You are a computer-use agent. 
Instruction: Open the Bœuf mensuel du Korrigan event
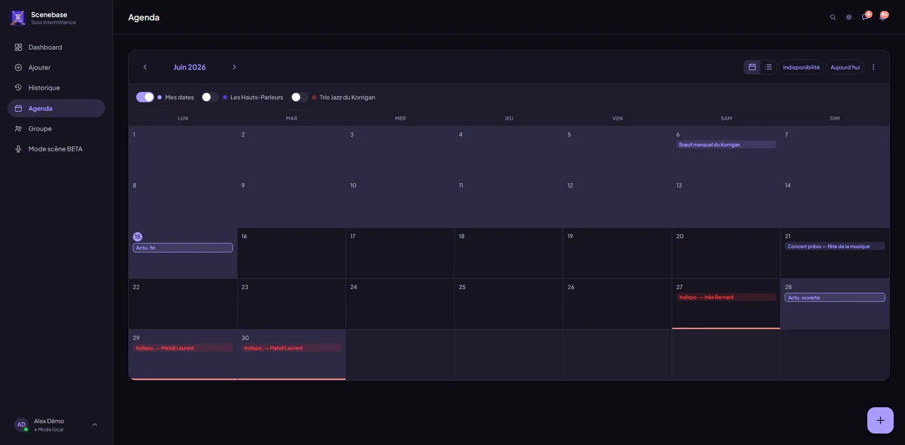tap(726, 145)
